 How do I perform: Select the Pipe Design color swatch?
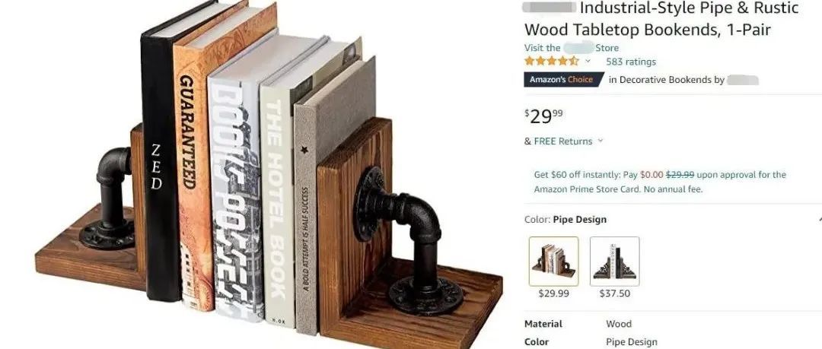(x=553, y=262)
